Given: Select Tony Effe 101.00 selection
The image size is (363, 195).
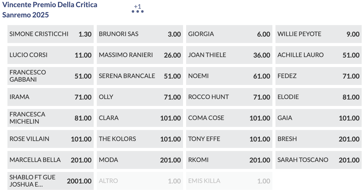Looking at the screenshot, I should [229, 139].
